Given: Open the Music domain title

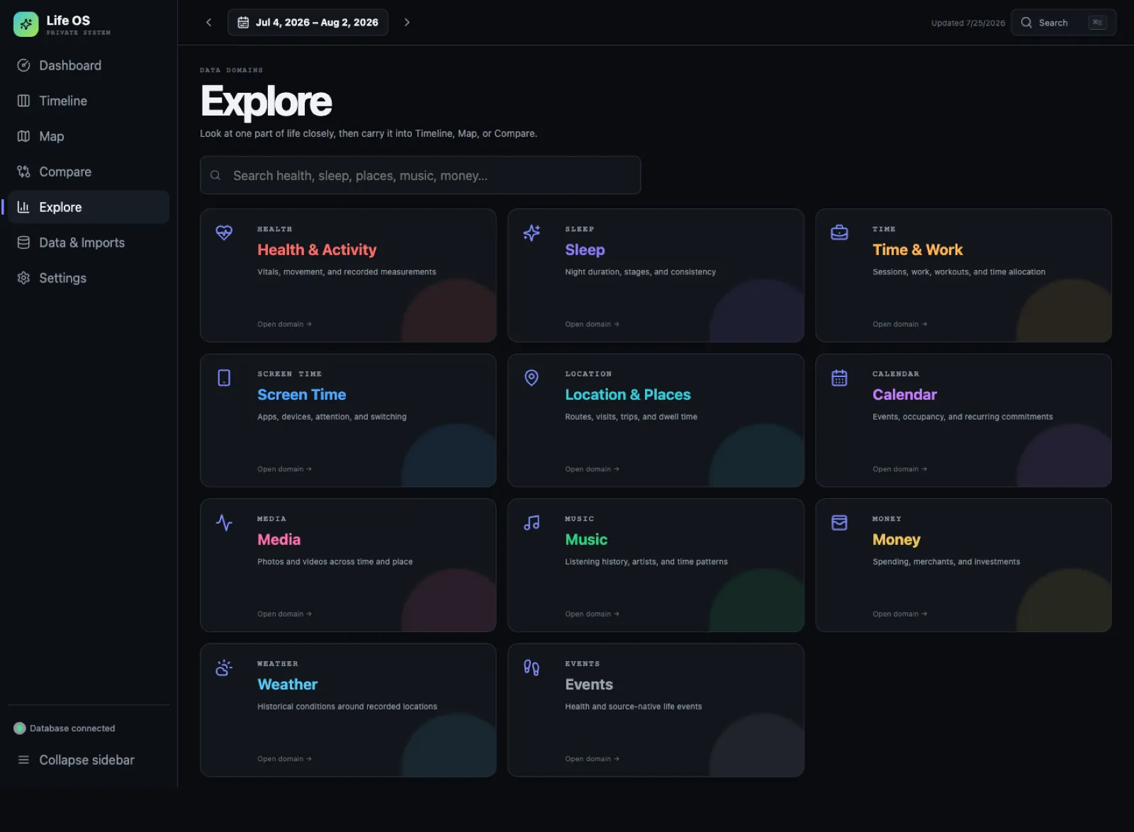Looking at the screenshot, I should (x=586, y=540).
